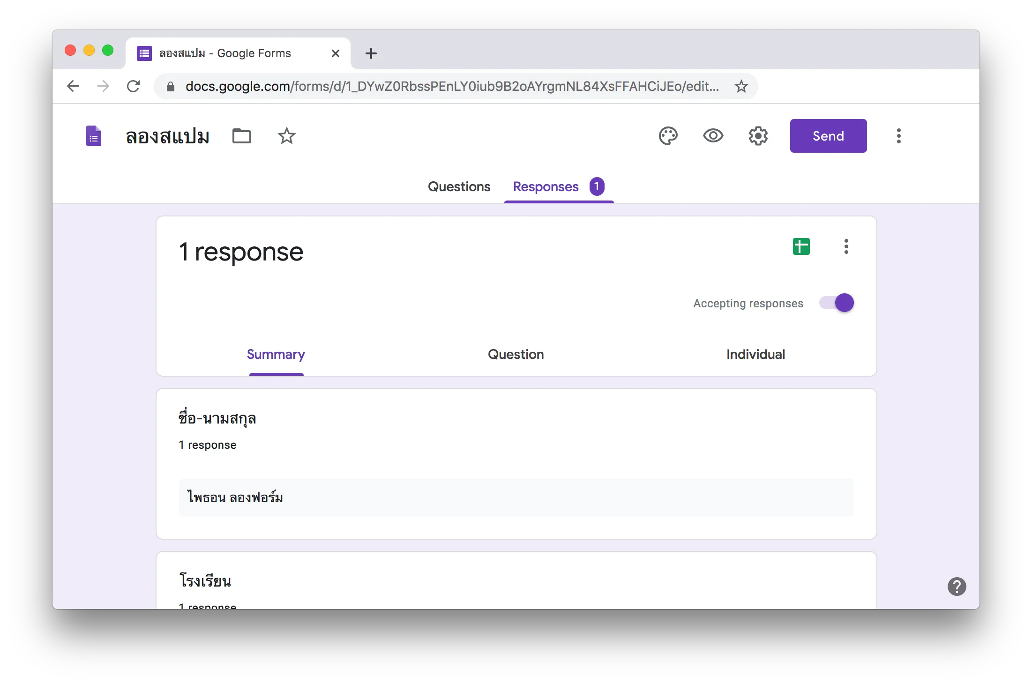The height and width of the screenshot is (684, 1032).
Task: Open form settings gear icon
Action: click(758, 136)
